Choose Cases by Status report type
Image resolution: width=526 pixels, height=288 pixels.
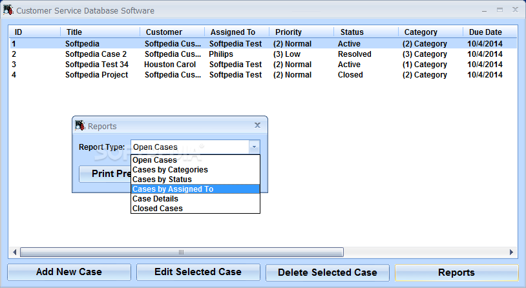[195, 180]
